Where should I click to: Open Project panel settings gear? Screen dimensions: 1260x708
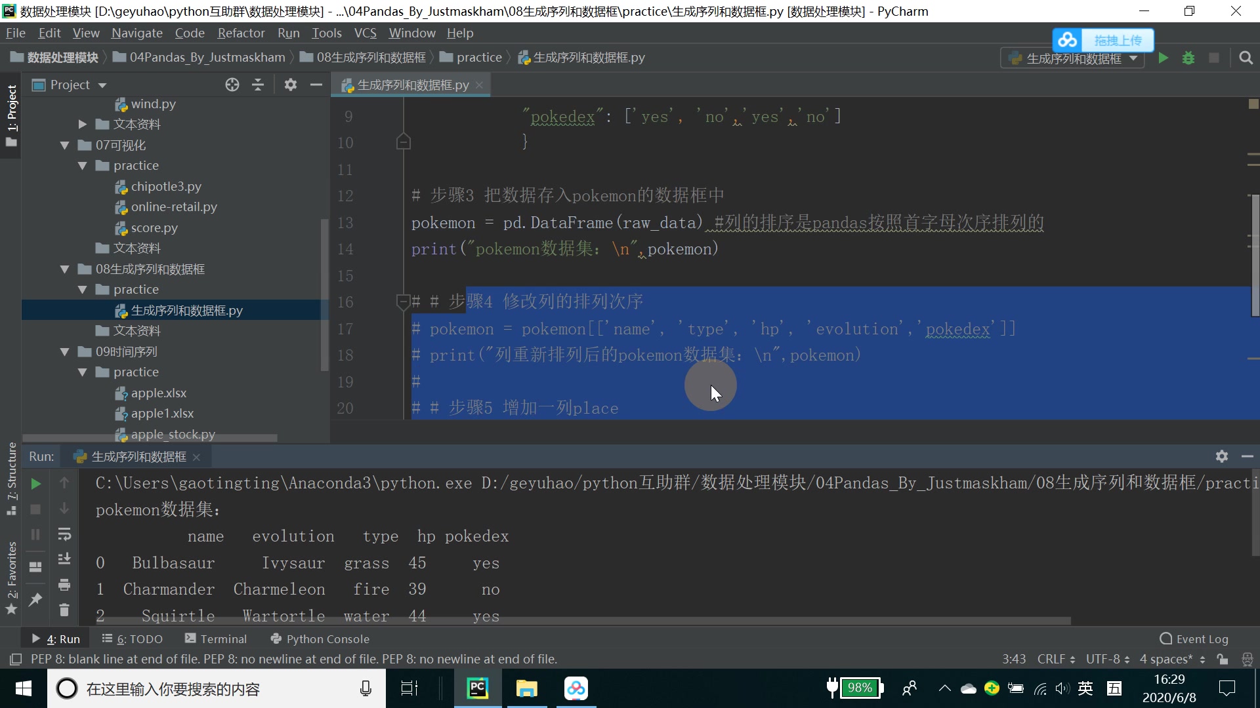[x=290, y=85]
